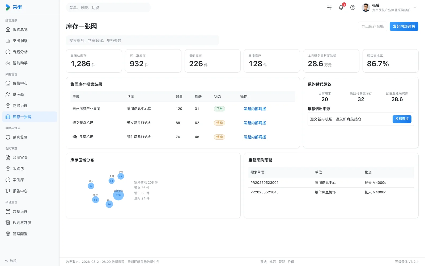Open the 合同审查 document icon

[8, 157]
